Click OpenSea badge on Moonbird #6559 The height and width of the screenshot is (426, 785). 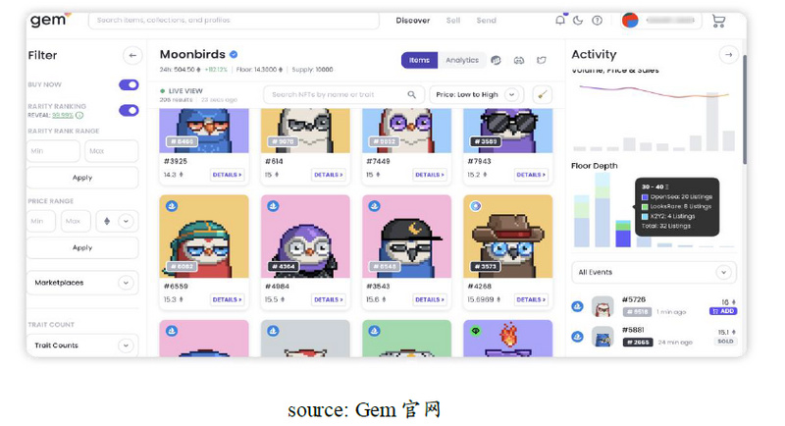tap(172, 206)
